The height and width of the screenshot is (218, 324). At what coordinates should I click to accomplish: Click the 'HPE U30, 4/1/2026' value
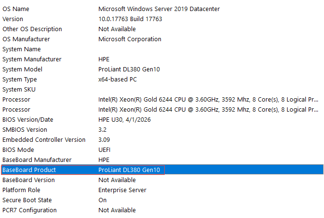point(124,120)
